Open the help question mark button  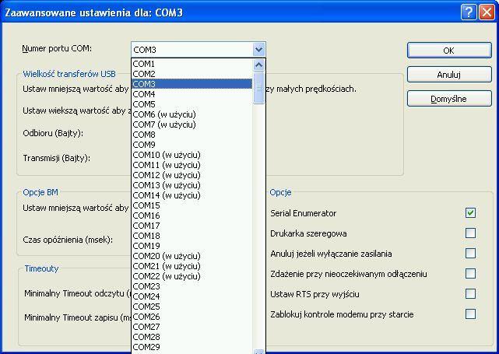click(469, 12)
